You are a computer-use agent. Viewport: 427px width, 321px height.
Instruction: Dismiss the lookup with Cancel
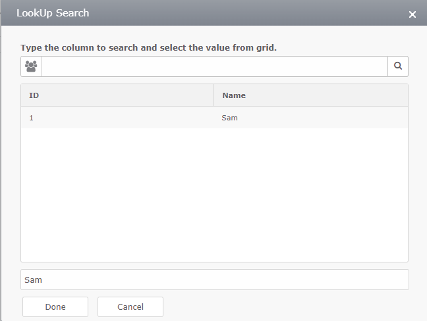tap(130, 307)
